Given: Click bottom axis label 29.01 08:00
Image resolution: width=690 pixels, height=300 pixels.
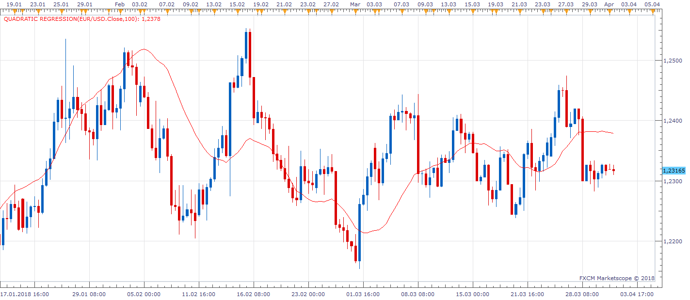Looking at the screenshot, I should pos(89,294).
